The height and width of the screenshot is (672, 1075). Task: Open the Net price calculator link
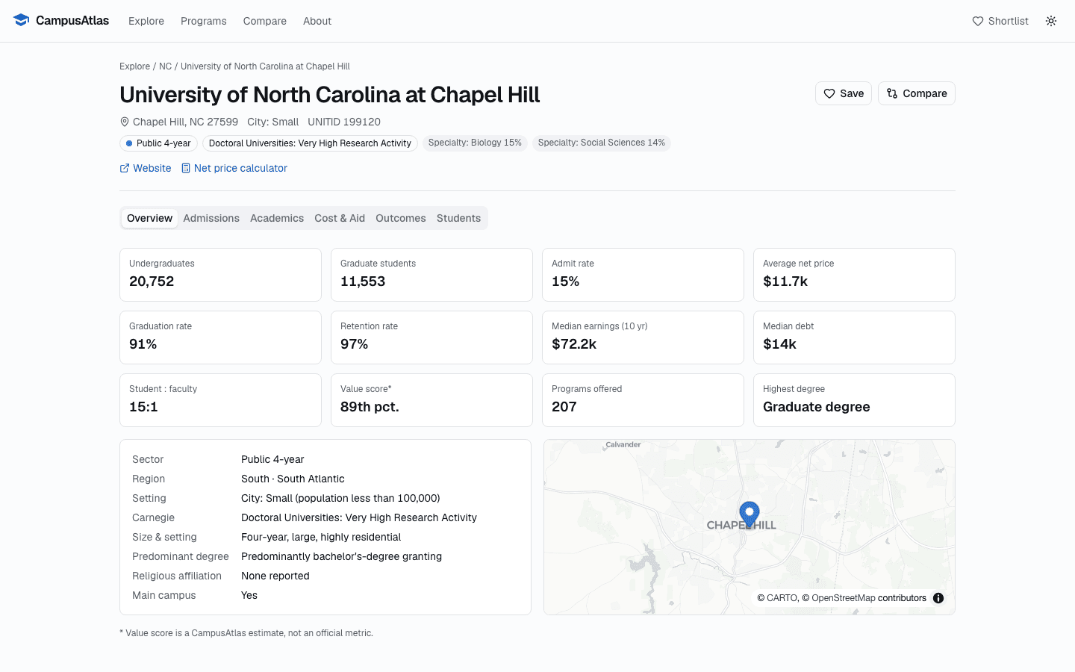click(x=234, y=168)
